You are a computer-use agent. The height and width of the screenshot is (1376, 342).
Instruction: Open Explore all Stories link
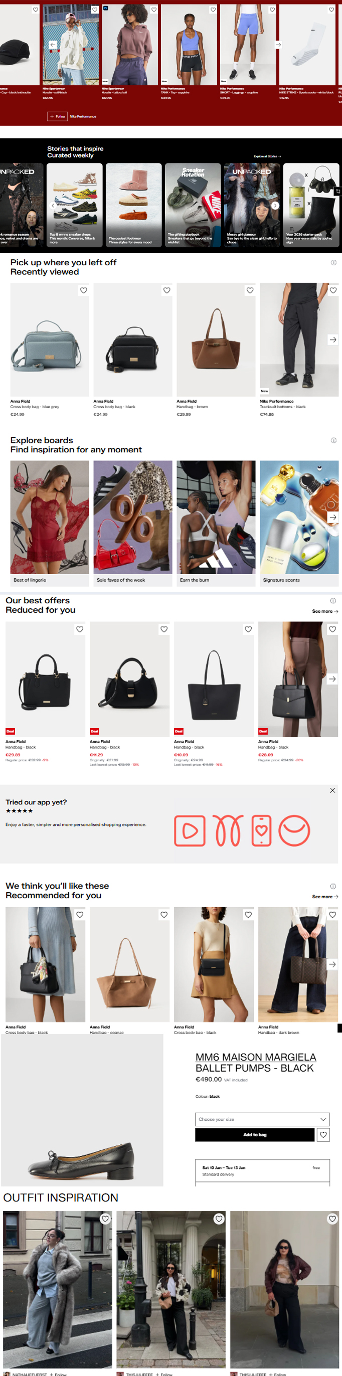point(267,156)
